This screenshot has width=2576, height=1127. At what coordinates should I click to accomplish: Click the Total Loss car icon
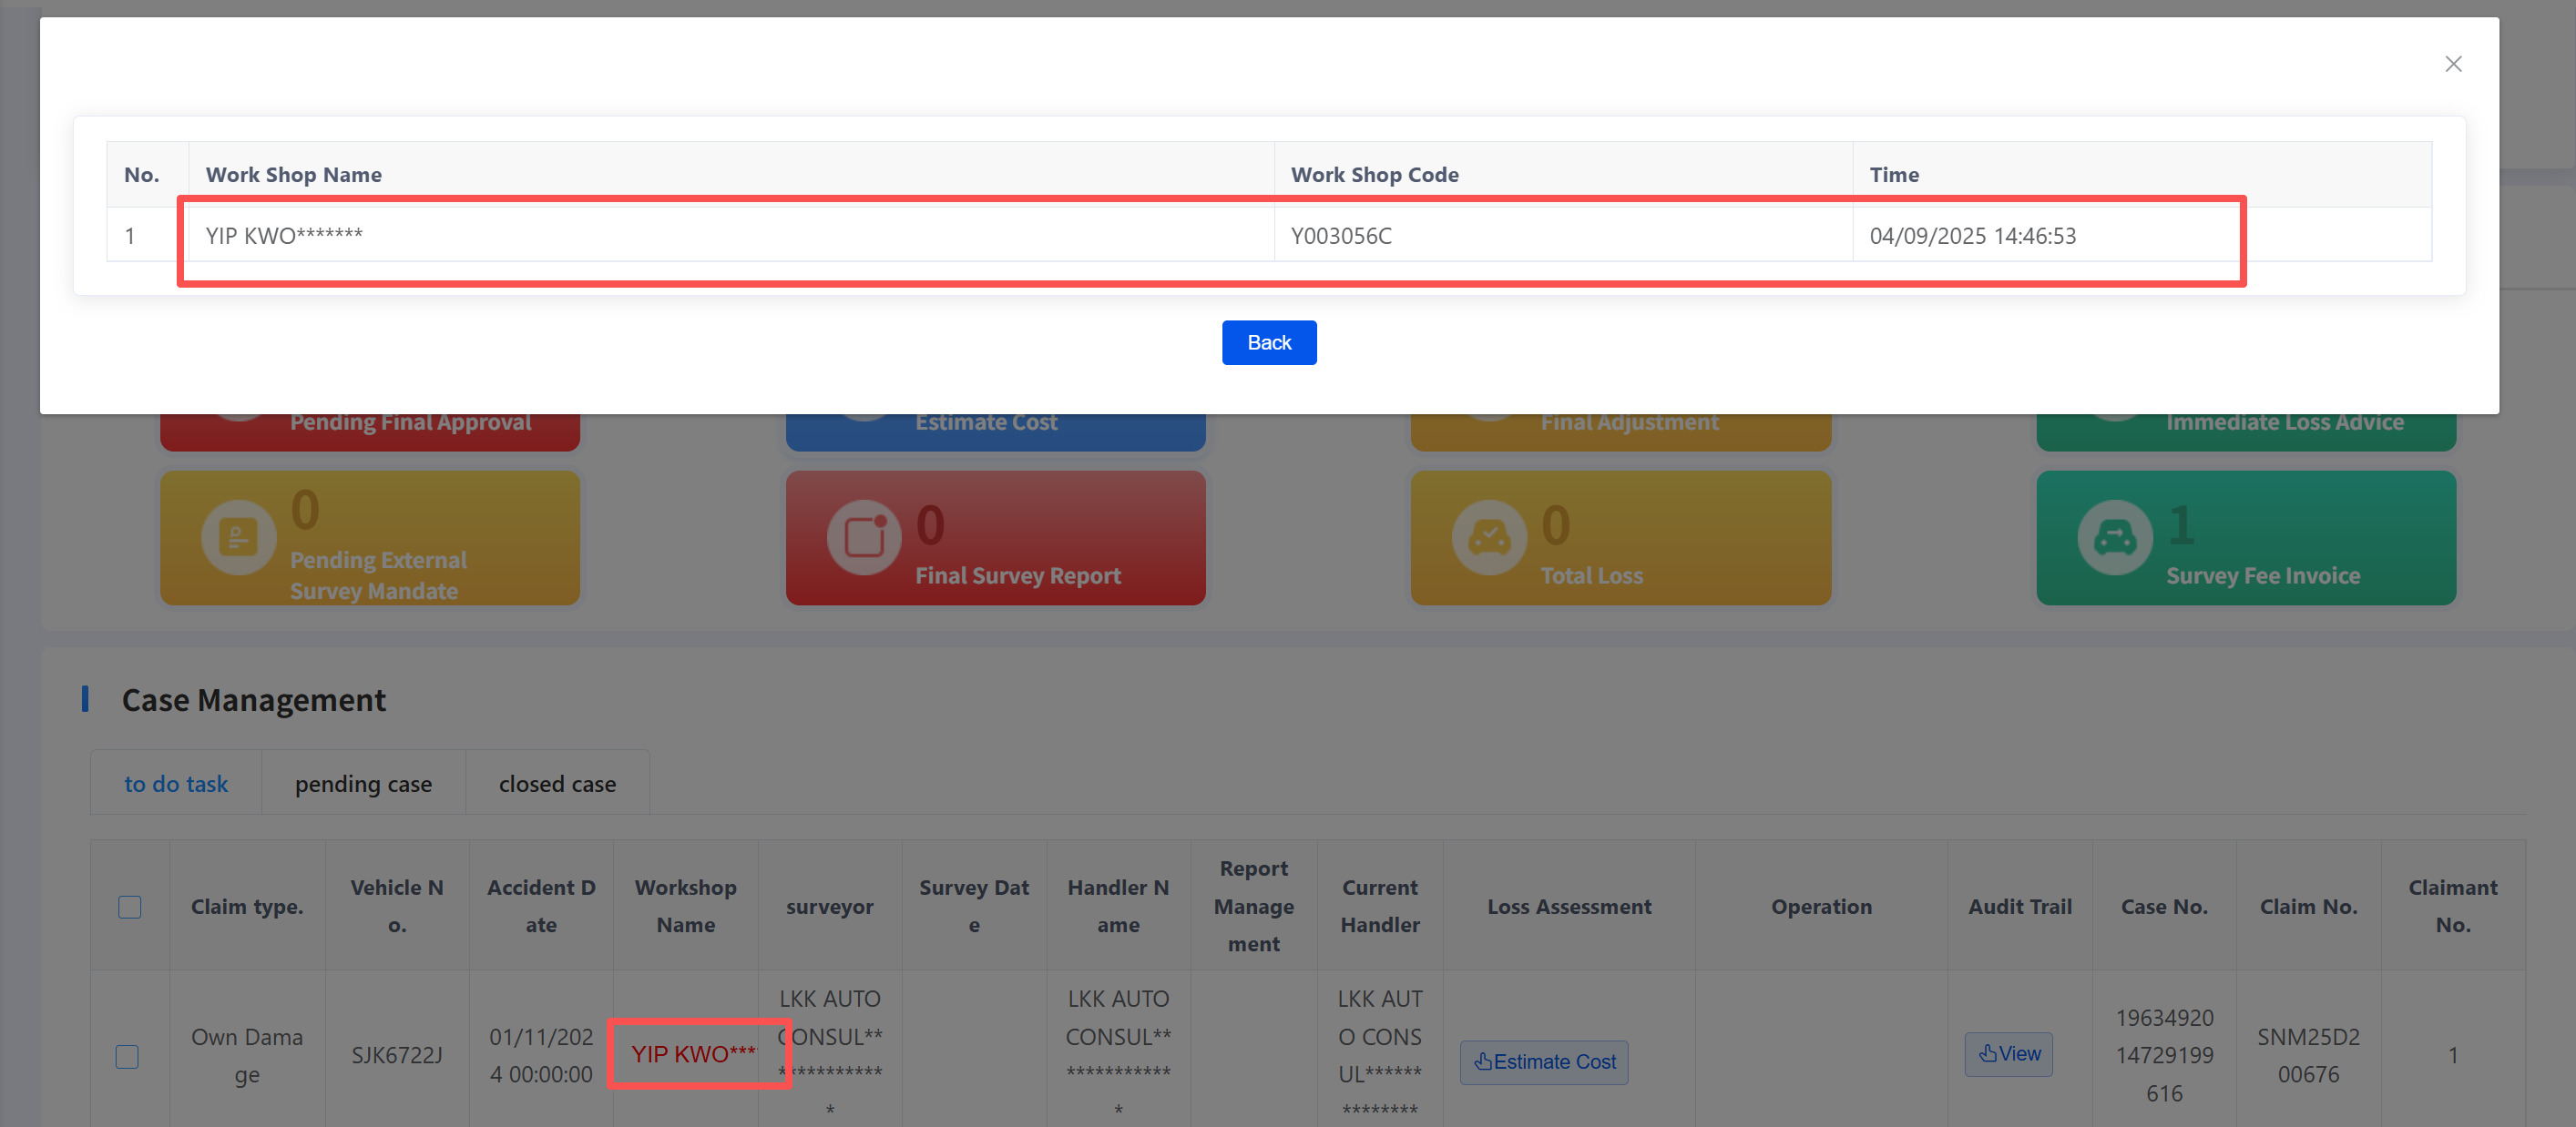click(x=1488, y=537)
